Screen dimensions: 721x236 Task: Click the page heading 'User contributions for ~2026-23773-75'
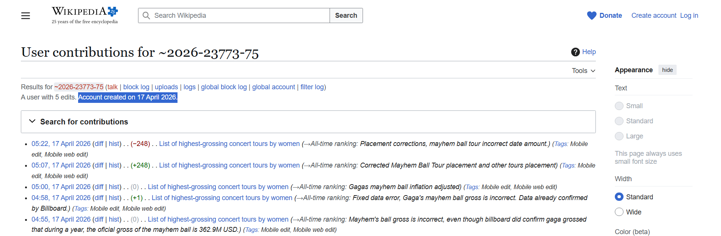pos(140,52)
